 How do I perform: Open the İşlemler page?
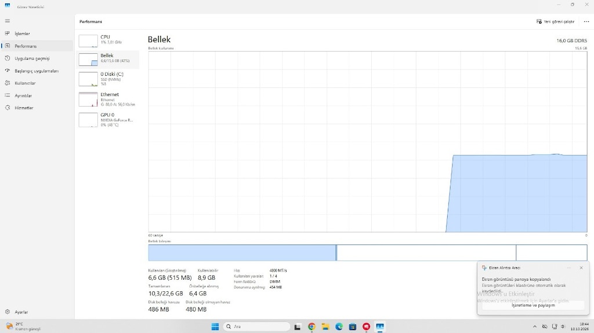point(37,34)
